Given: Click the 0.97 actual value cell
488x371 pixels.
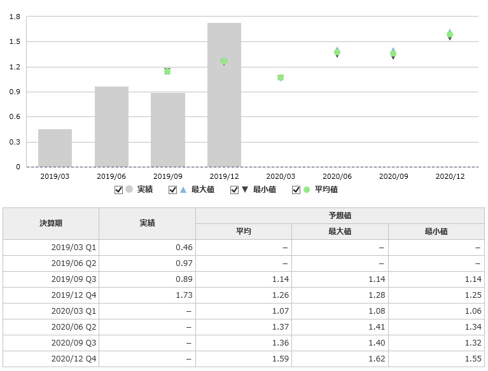Looking at the screenshot, I should pyautogui.click(x=147, y=263).
